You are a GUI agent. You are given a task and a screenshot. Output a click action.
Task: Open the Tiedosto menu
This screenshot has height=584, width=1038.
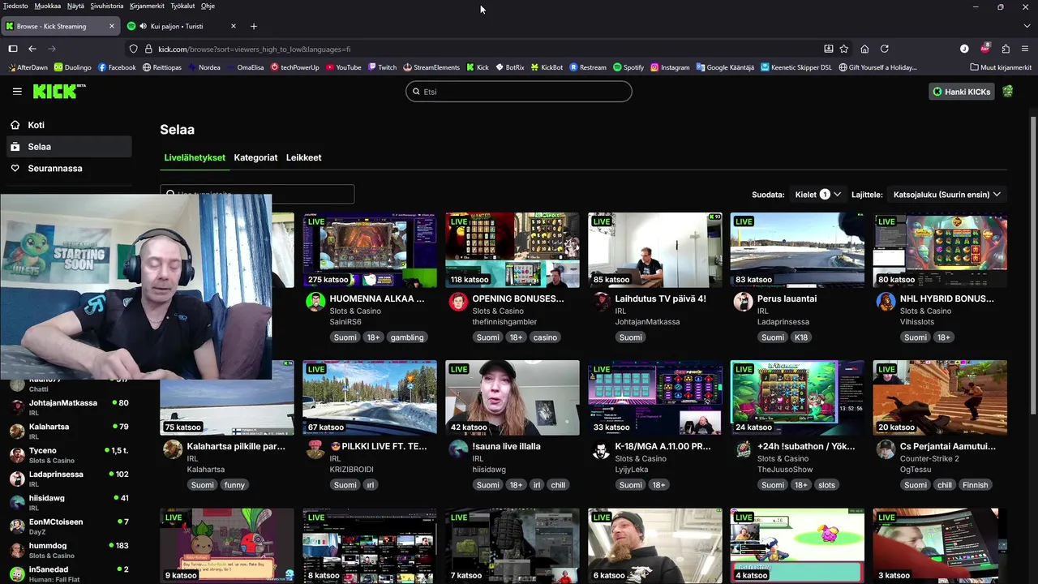(x=15, y=6)
